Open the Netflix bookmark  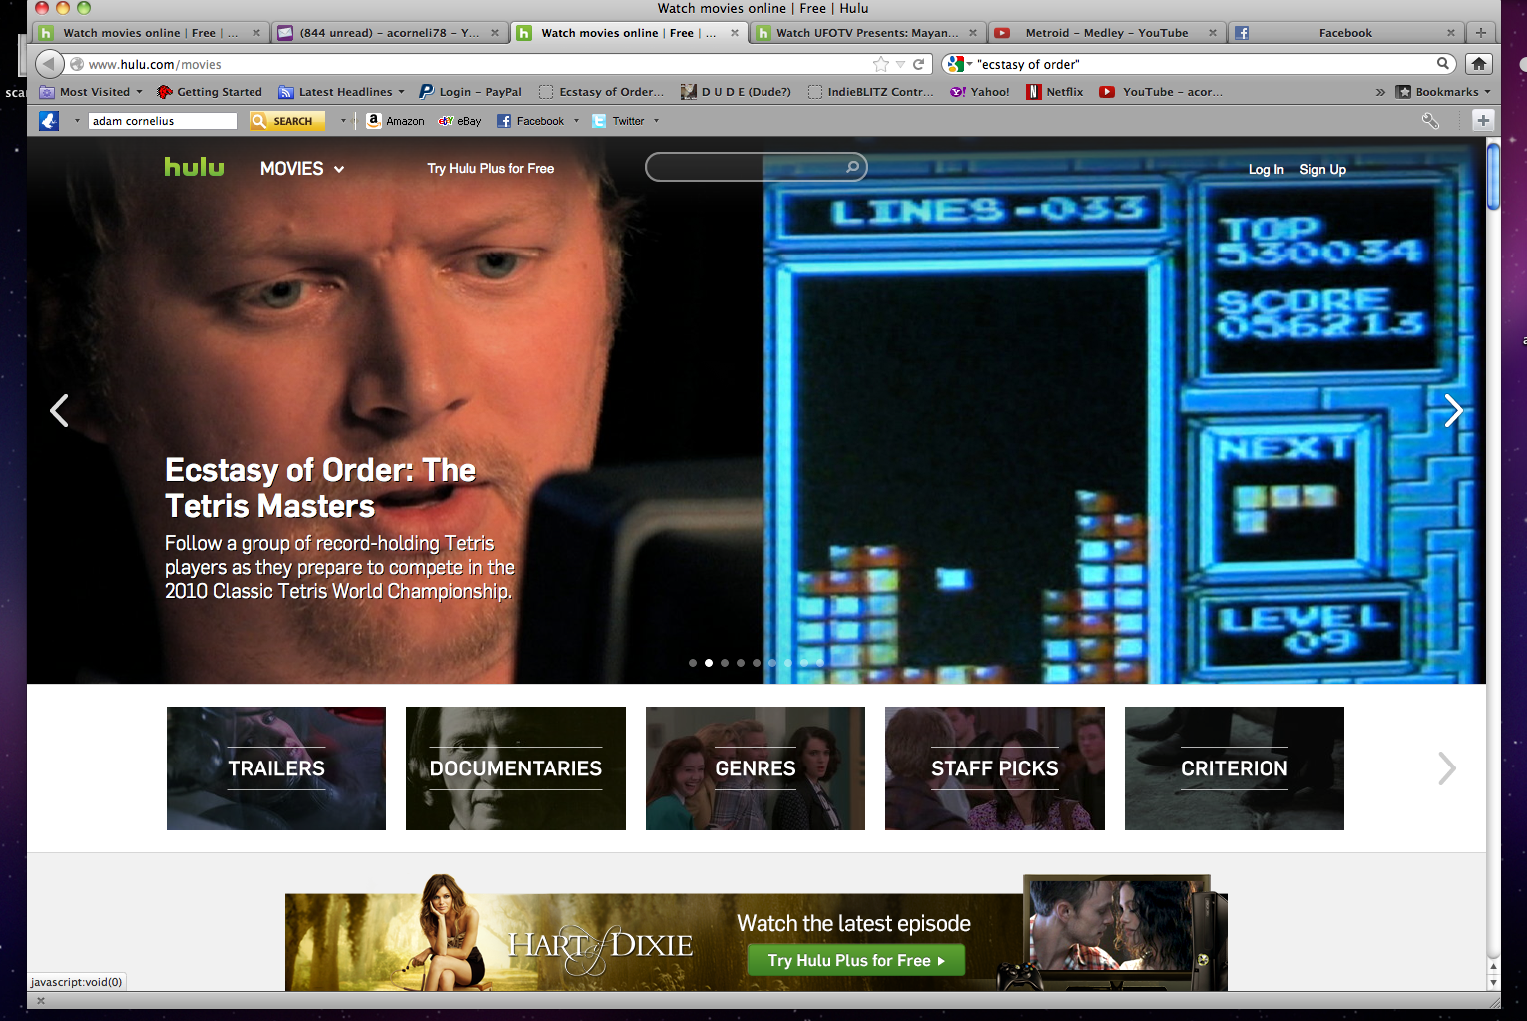click(1056, 92)
